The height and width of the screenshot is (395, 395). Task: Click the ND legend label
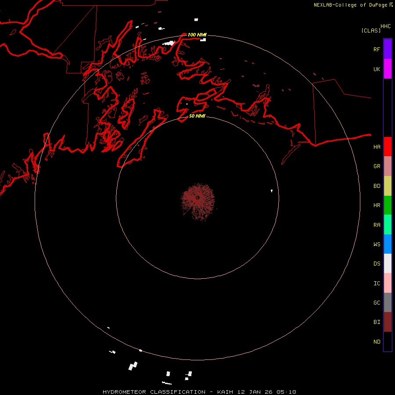377,341
